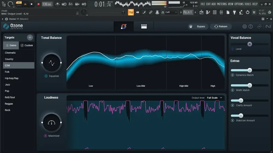Open the VIEW menu

(230, 4)
